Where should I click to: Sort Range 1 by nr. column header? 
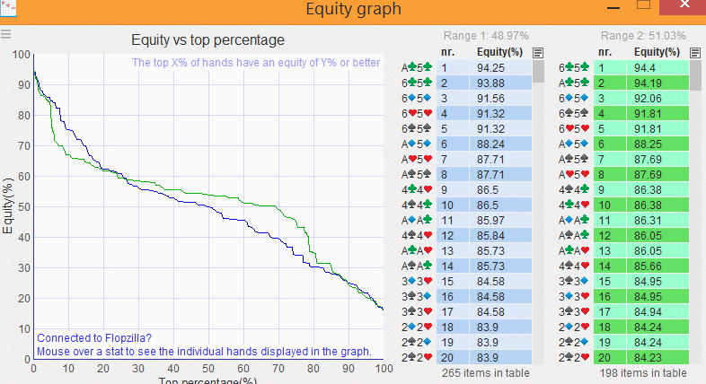(x=447, y=52)
